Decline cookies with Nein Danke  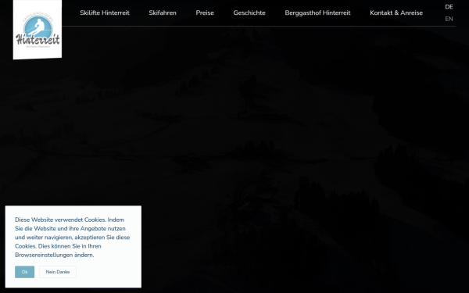[58, 272]
